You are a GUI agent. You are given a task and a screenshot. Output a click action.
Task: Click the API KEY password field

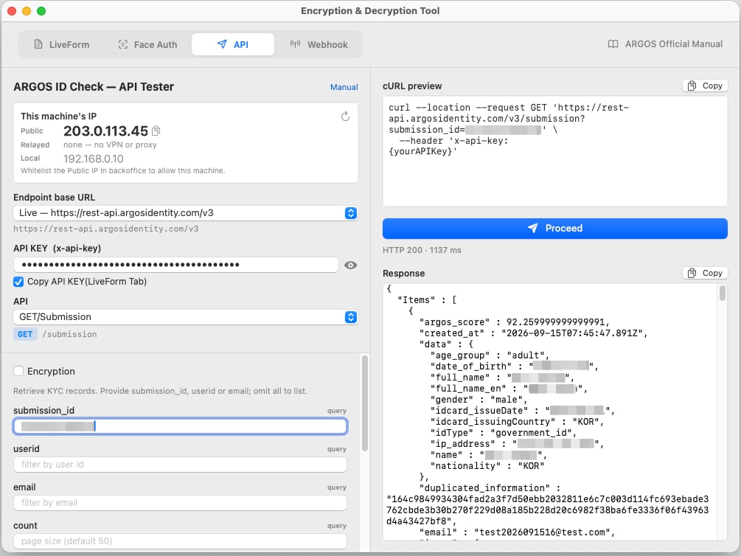[175, 265]
